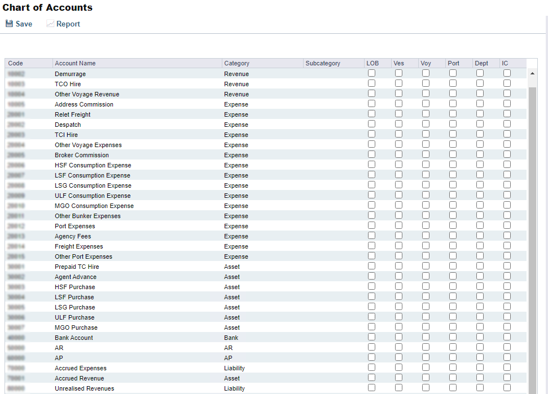Enable LOB checkbox for Broker Commission
The width and height of the screenshot is (548, 394).
click(x=371, y=154)
